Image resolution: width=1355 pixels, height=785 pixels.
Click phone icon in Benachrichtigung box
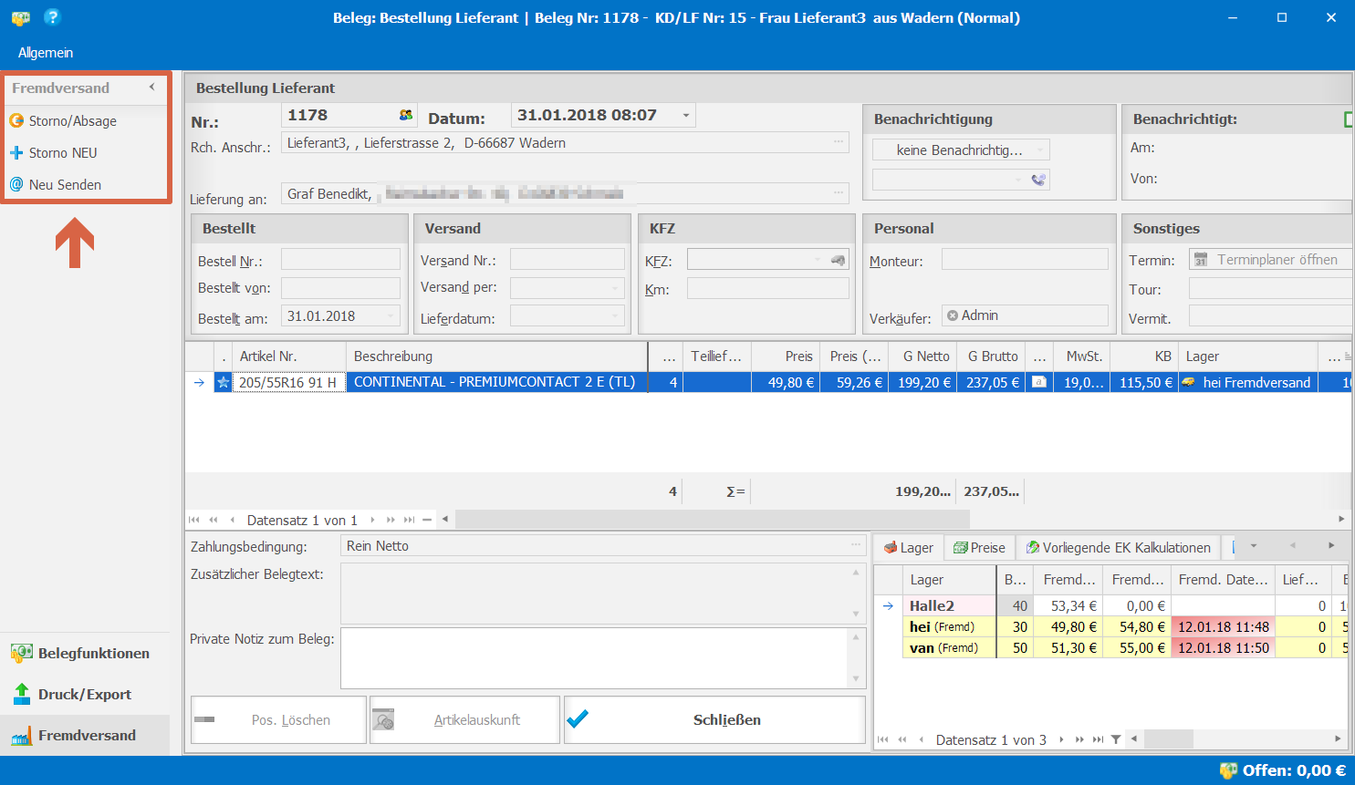point(1038,180)
